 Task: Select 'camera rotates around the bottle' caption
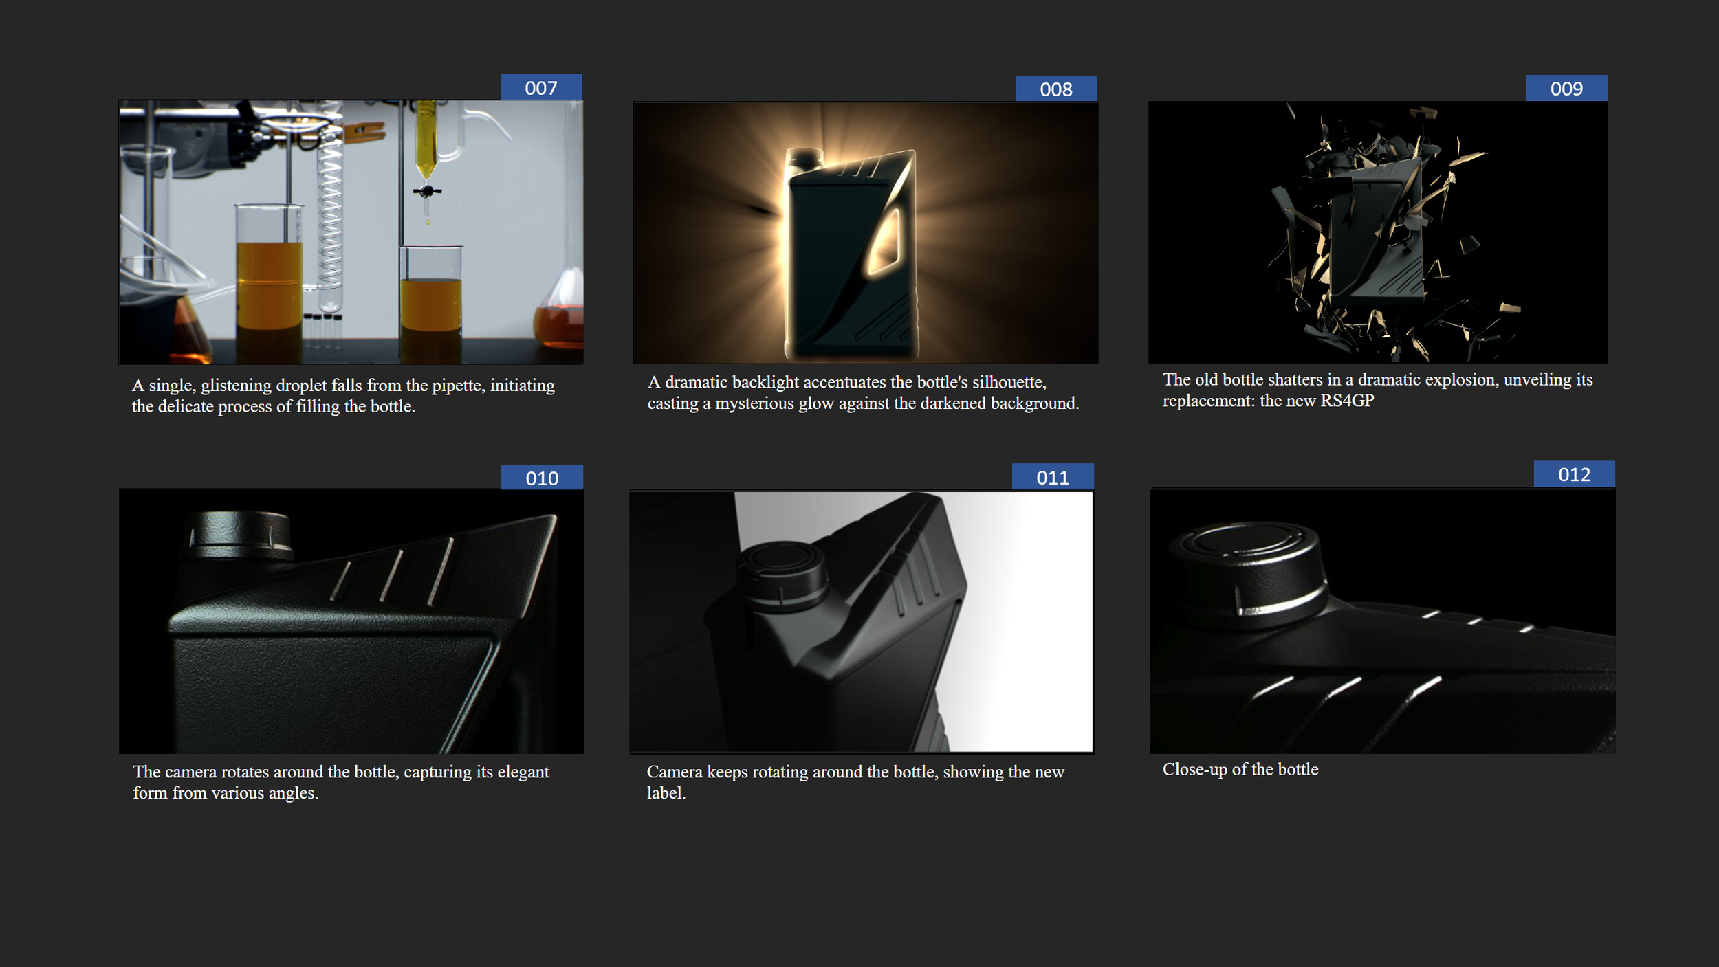point(340,781)
